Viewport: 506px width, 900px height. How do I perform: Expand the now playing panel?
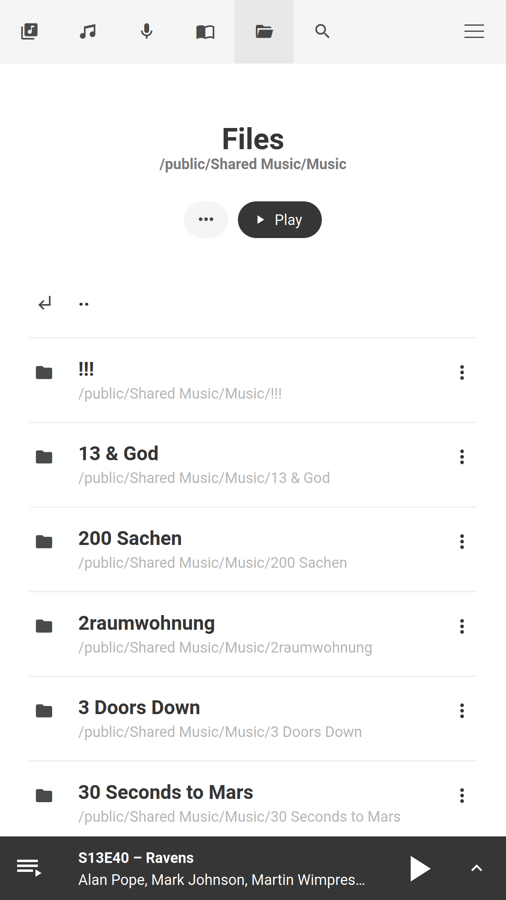[476, 869]
